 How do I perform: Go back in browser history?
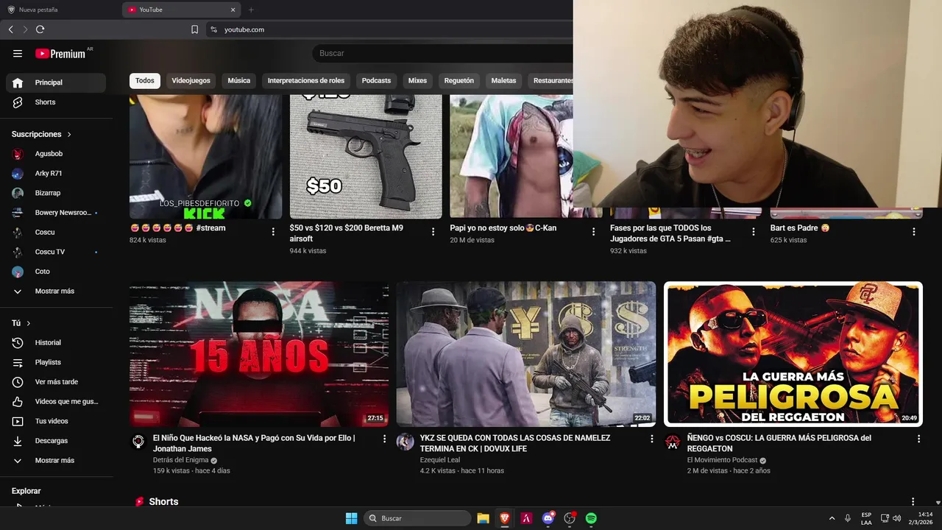10,29
